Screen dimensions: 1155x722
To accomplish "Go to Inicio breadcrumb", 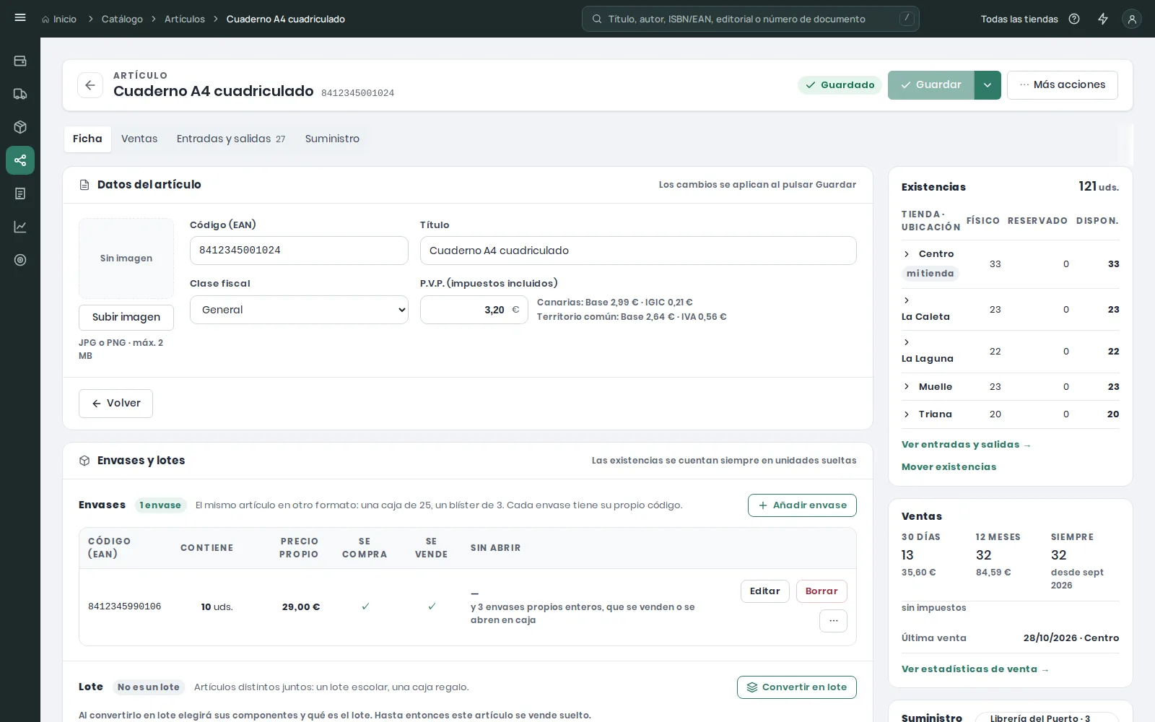I will point(59,19).
